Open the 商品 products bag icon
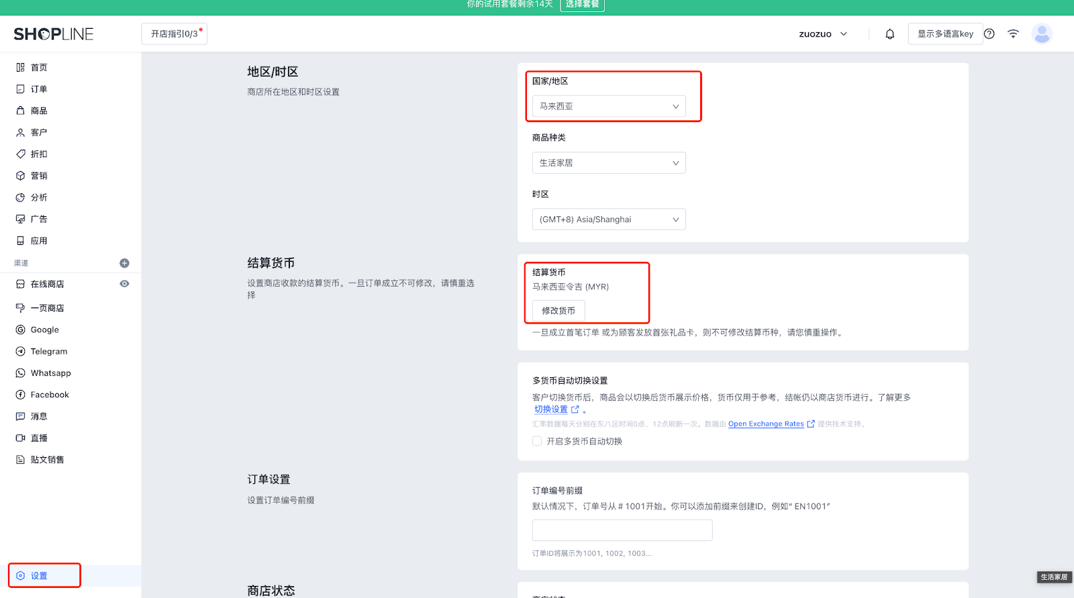 (21, 111)
